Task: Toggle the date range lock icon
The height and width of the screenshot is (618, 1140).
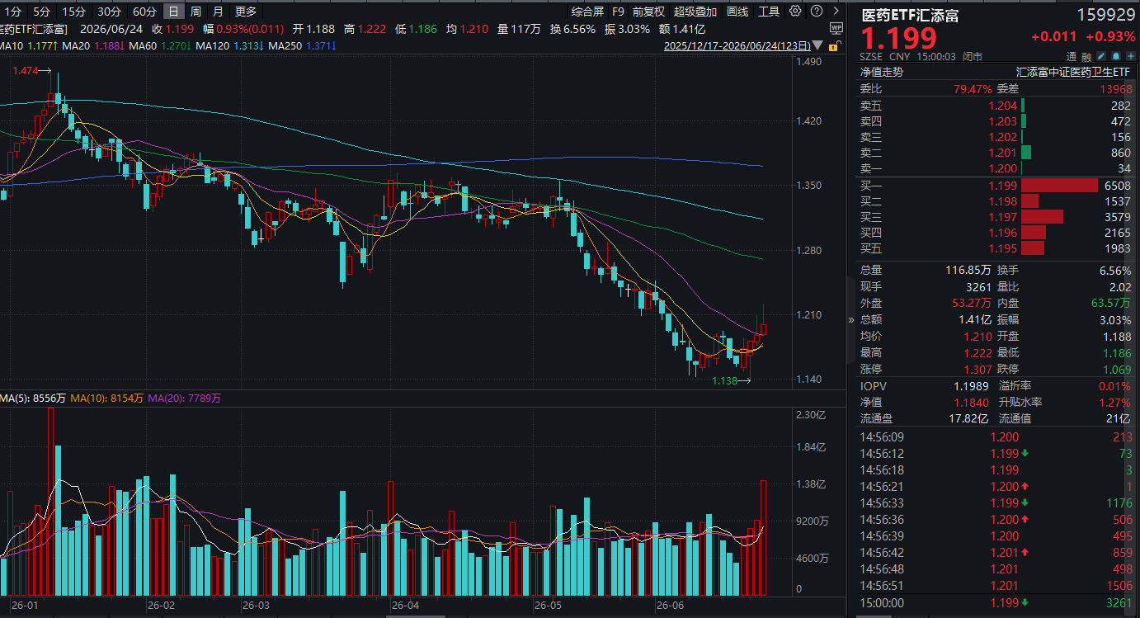Action: [836, 46]
